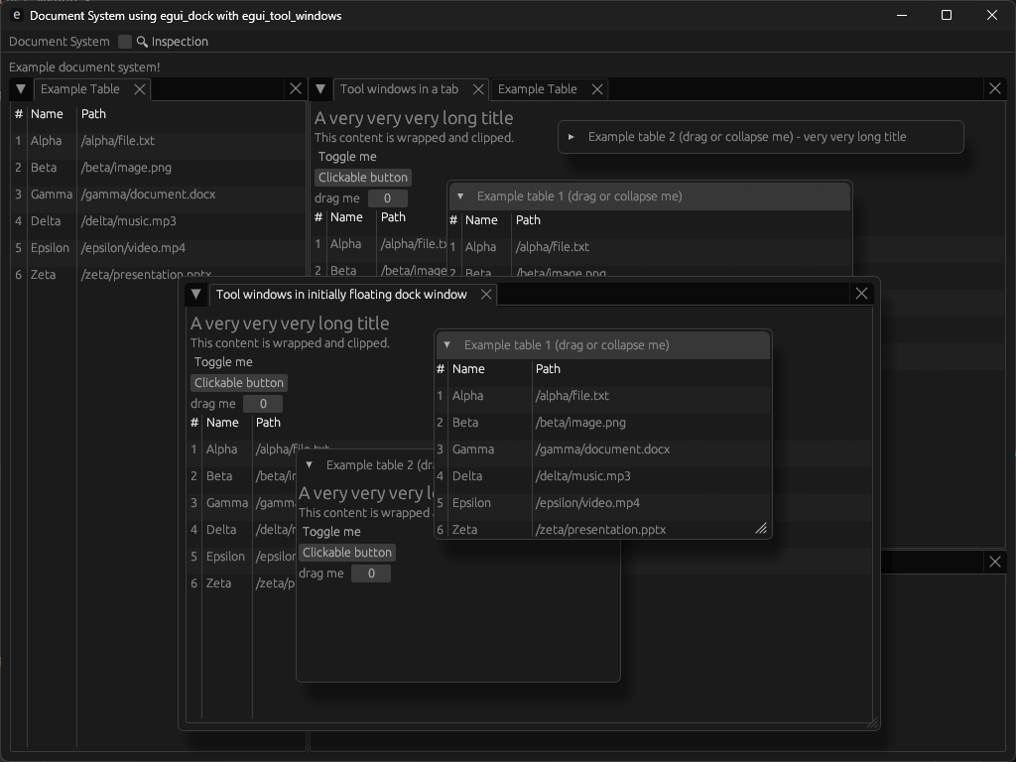Click A very very very long title heading in background tab
Viewport: 1016px width, 762px height.
tap(414, 118)
